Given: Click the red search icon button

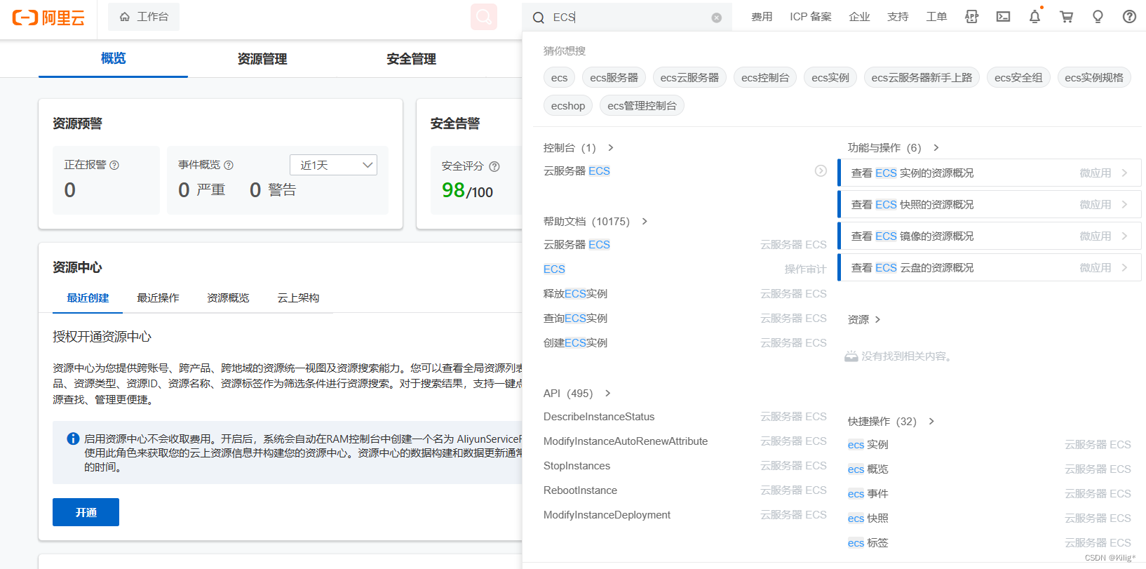Looking at the screenshot, I should tap(484, 17).
